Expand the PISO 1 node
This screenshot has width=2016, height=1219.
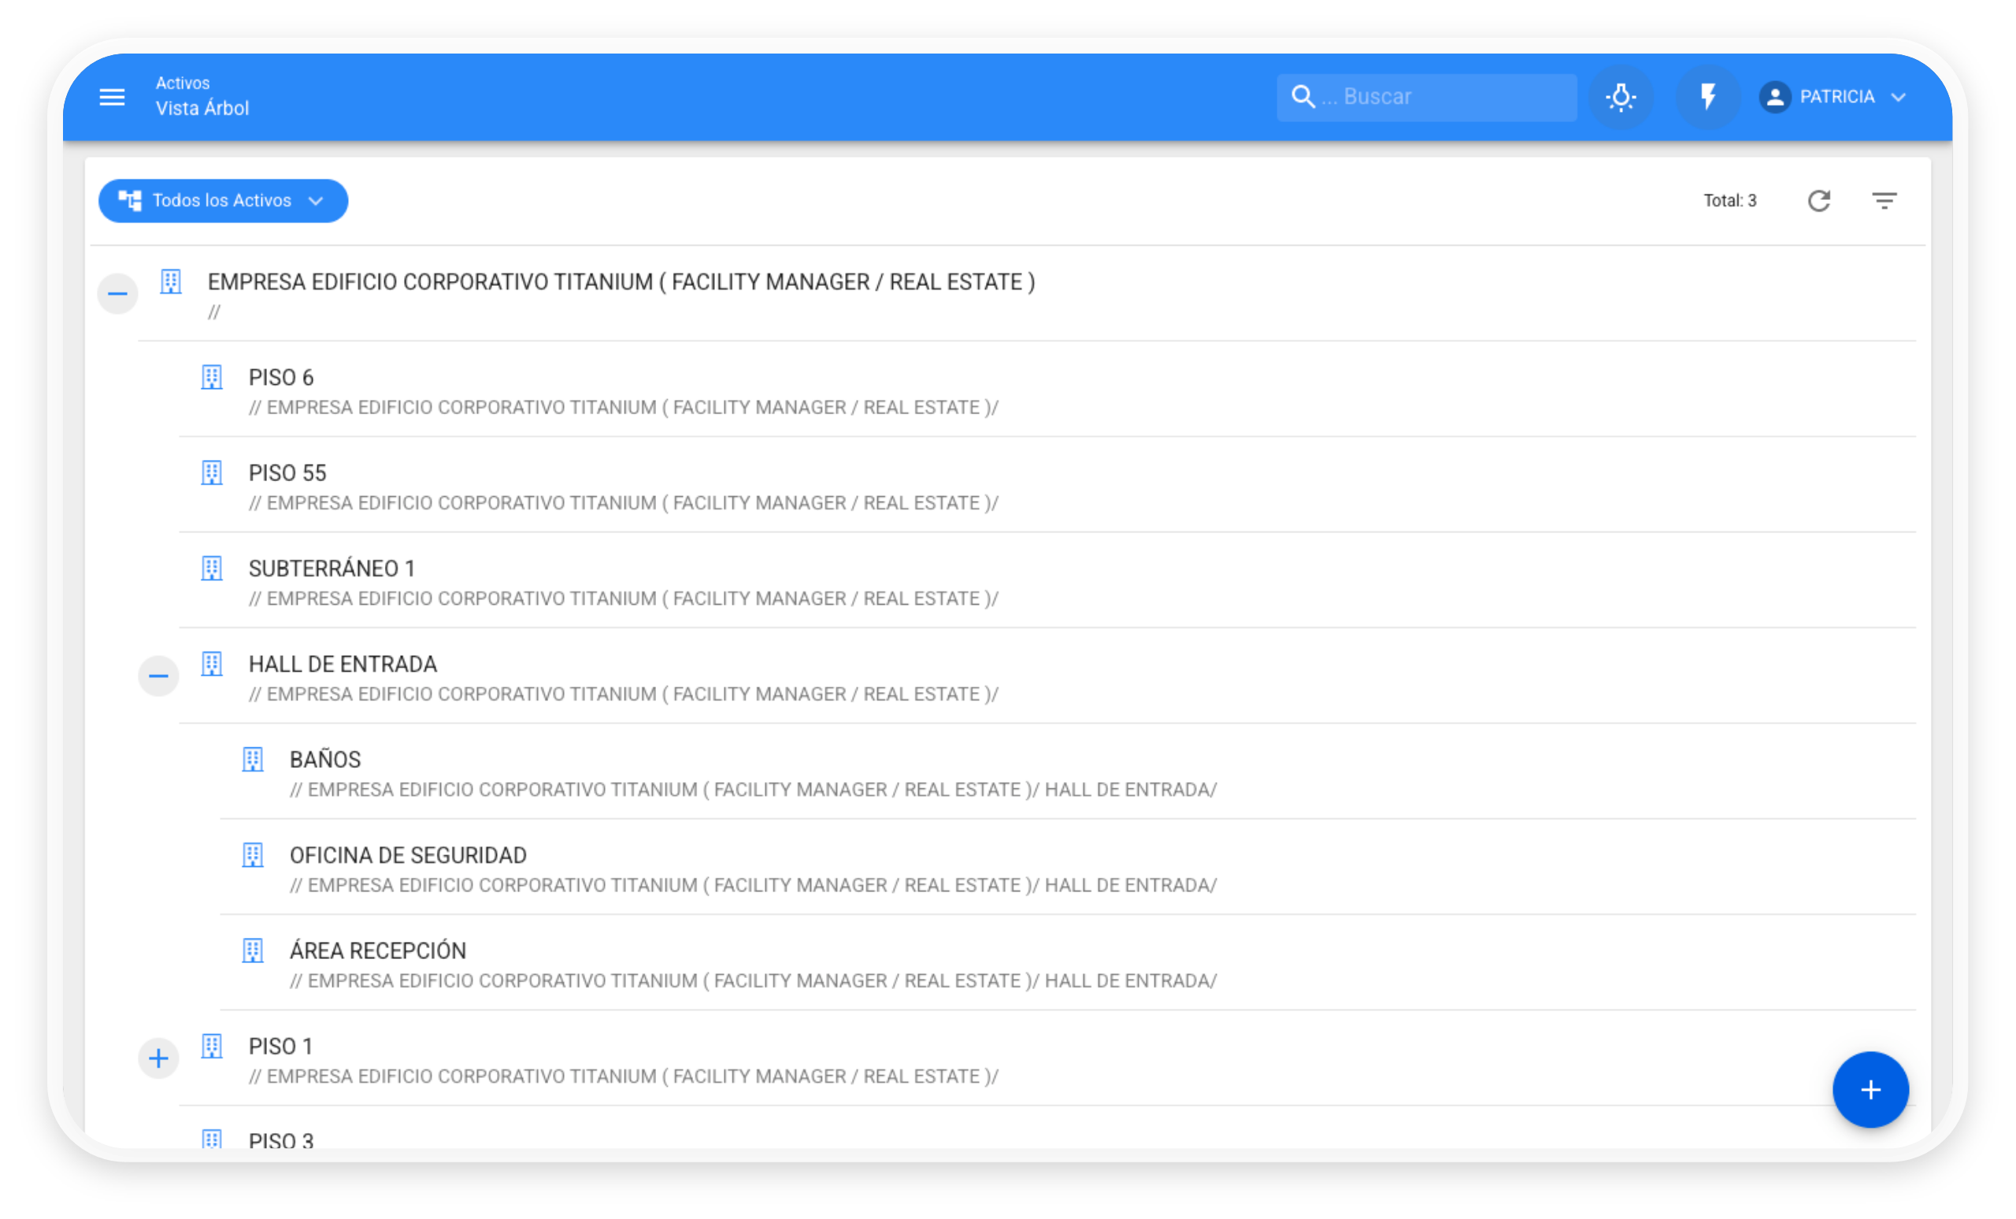point(159,1058)
